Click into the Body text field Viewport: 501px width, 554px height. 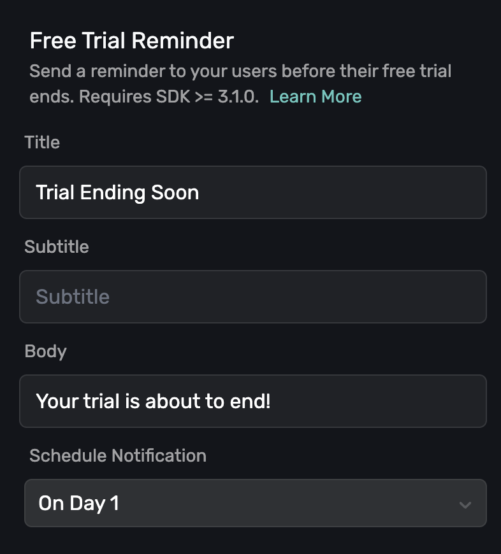253,401
